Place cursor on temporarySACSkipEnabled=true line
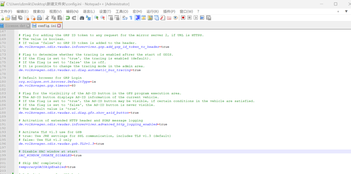Viewport: 351px width, 174px height. 47,167
